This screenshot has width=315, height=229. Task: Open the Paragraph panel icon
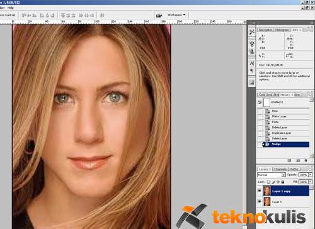click(252, 71)
